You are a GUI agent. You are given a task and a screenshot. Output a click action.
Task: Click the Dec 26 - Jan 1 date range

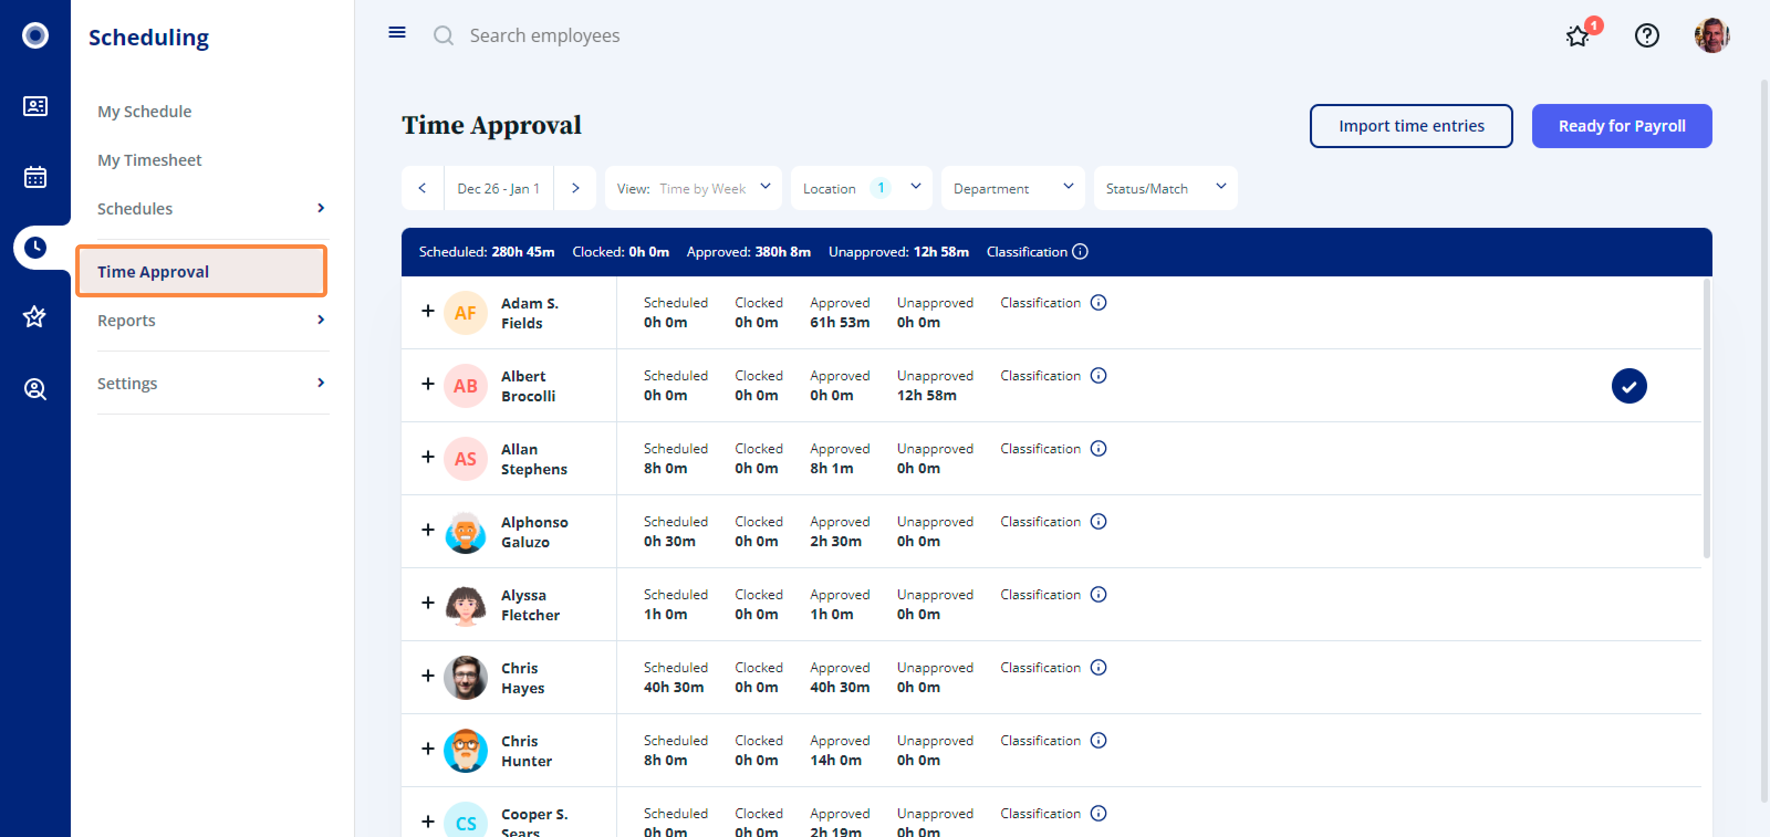pos(498,188)
